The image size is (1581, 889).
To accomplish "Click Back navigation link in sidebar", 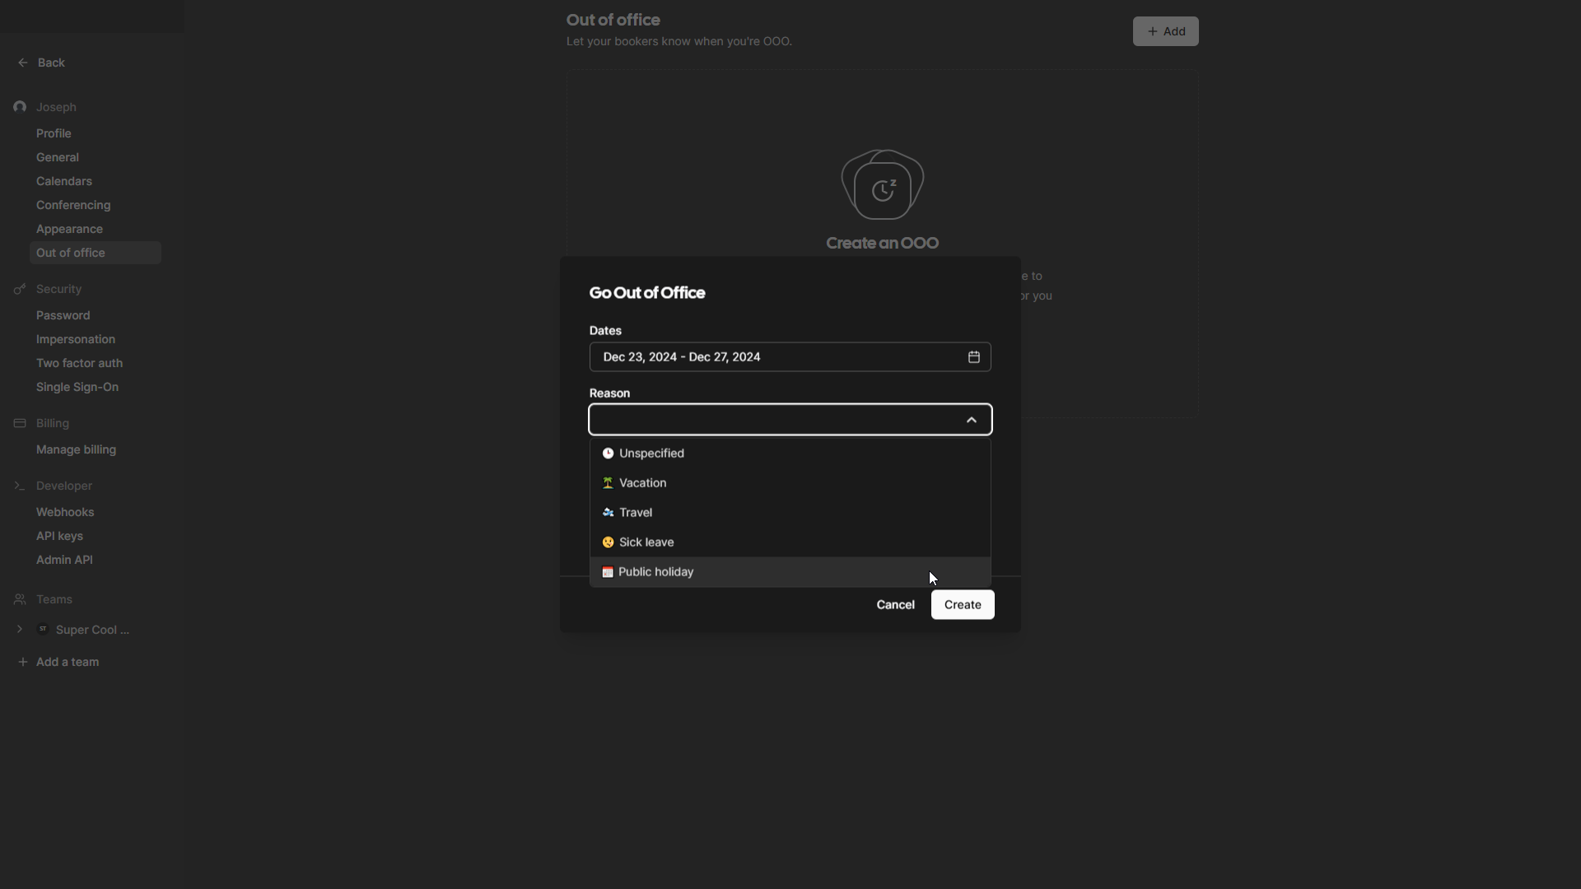I will (x=40, y=62).
